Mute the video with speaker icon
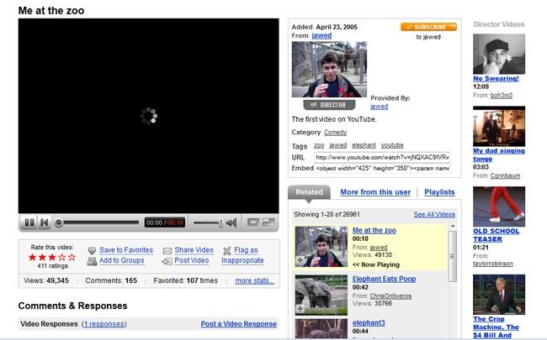The image size is (547, 340). tap(231, 222)
